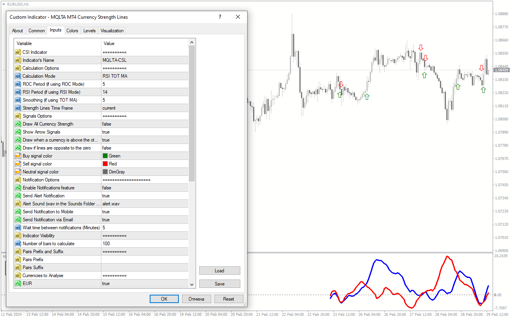Select the Inputs tab
The image size is (511, 319).
point(55,30)
